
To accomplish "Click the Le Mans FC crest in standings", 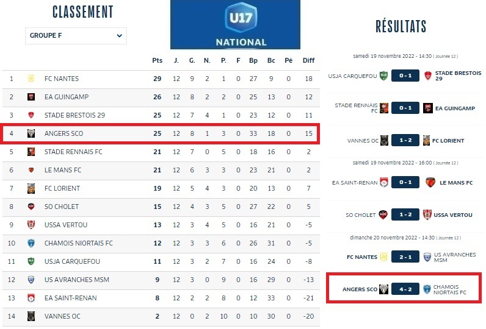I will (31, 170).
